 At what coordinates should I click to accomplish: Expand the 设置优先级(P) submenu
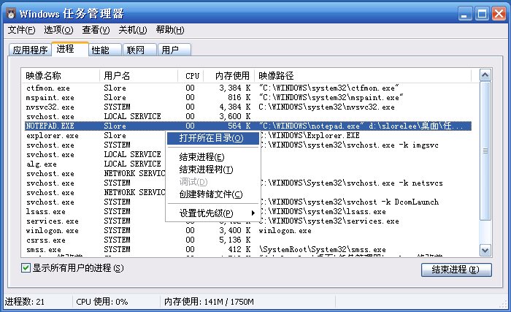point(213,213)
